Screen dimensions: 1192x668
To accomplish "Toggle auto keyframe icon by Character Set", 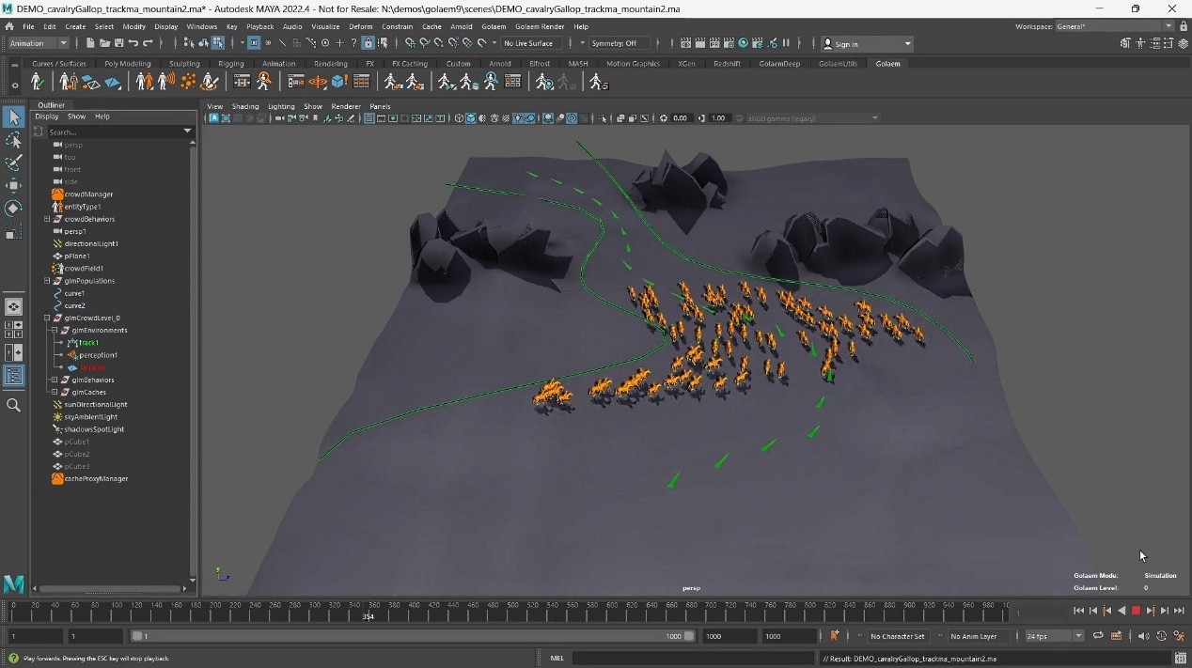I will click(x=834, y=636).
